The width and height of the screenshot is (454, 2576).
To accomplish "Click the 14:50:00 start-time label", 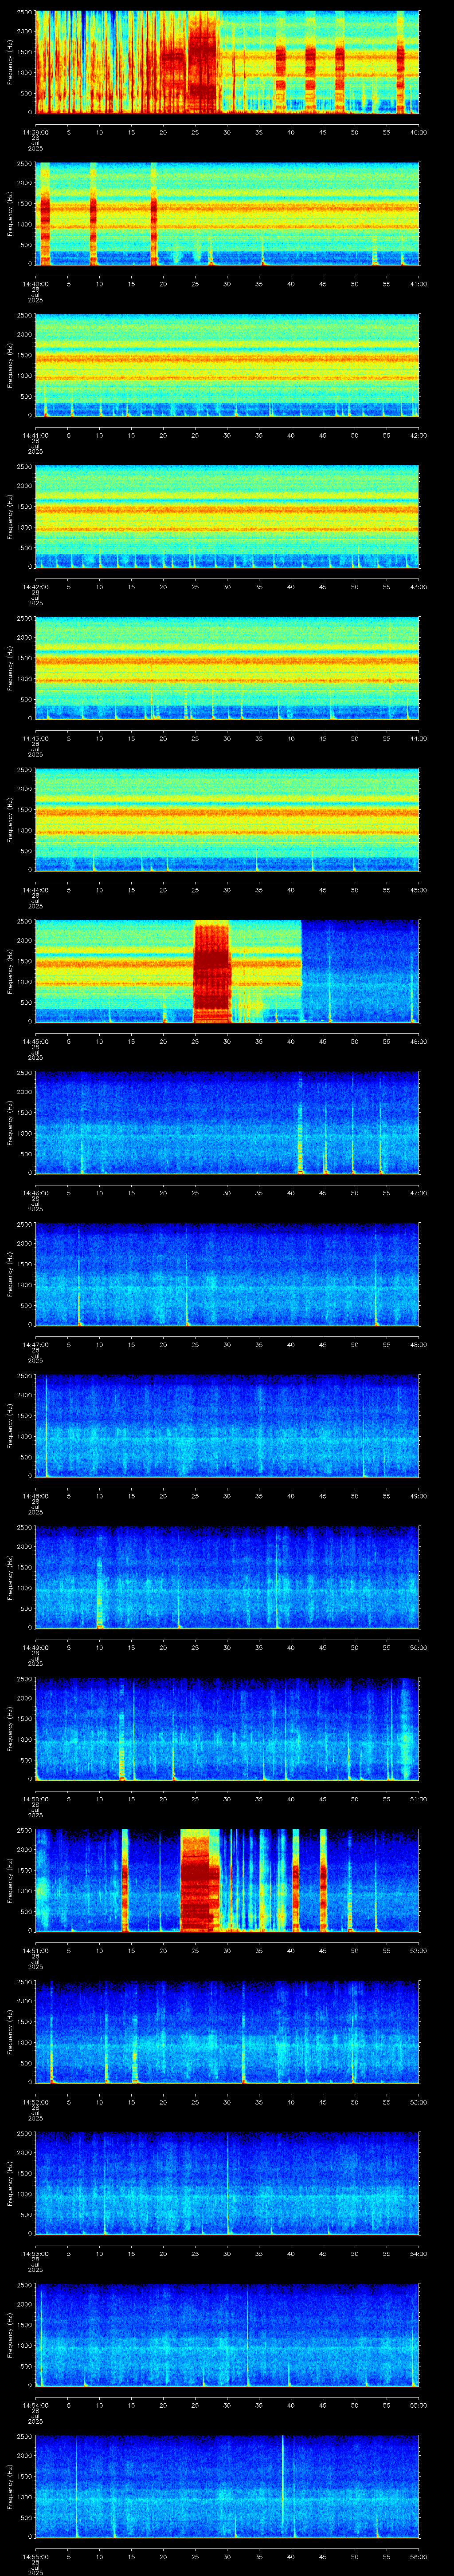I will coord(35,1799).
